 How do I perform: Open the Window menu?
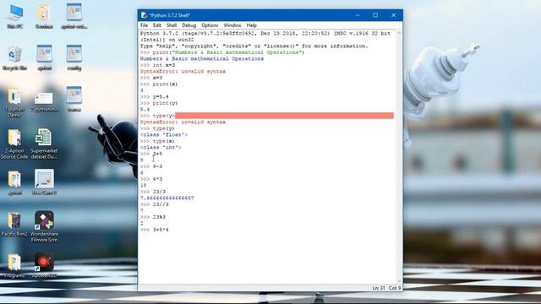pyautogui.click(x=232, y=25)
